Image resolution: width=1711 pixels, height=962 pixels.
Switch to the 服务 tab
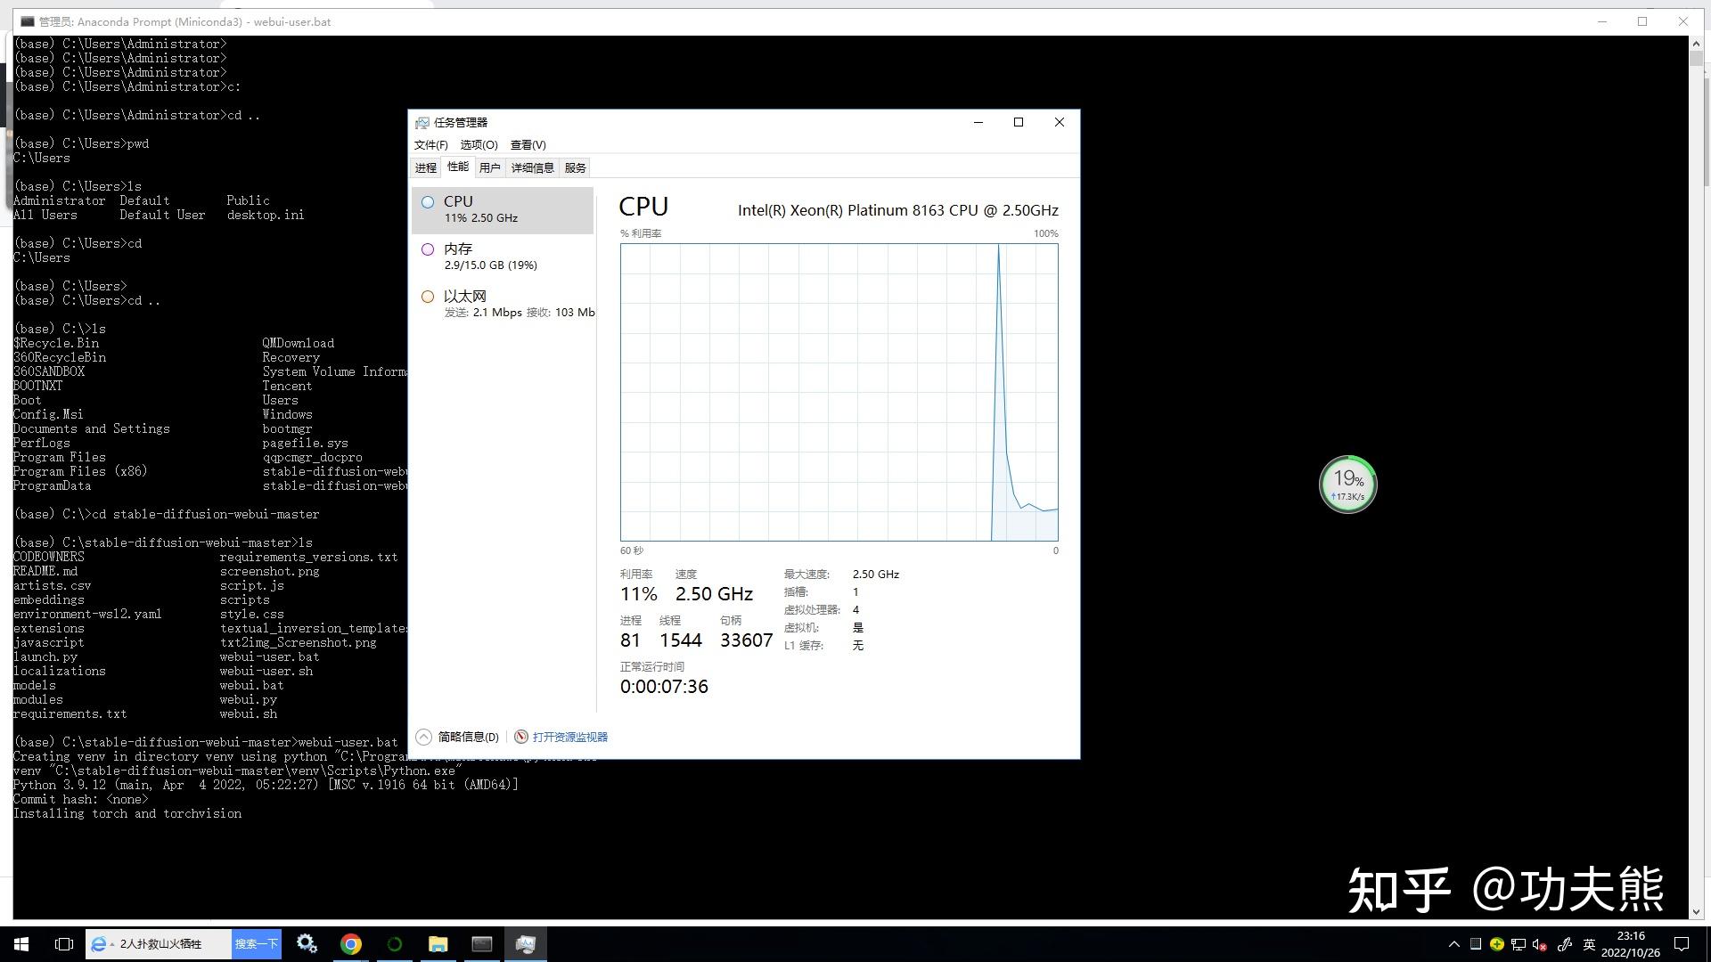576,167
